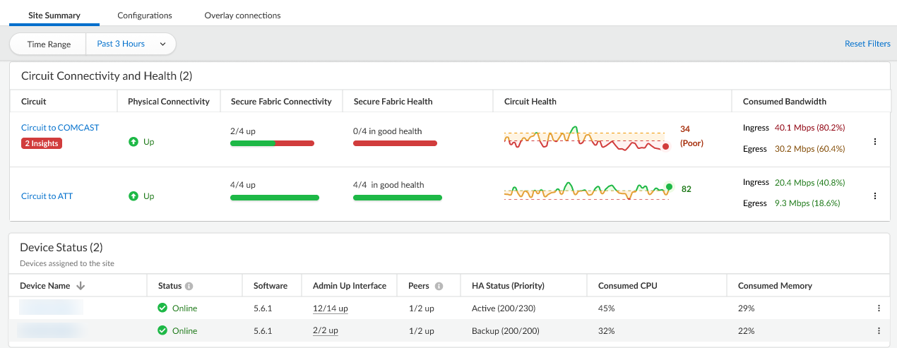Screen dimensions: 897x348
Task: Select the Site Summary tab
Action: click(54, 15)
